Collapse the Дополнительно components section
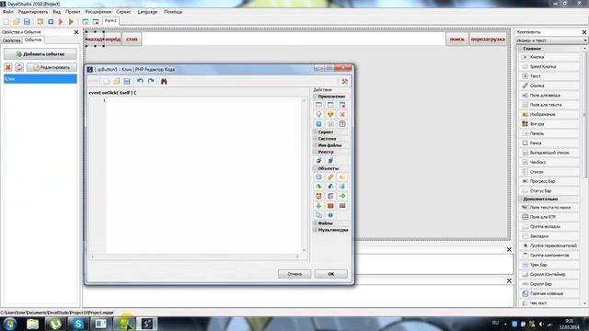 coord(521,199)
